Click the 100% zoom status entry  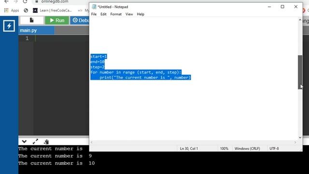[224, 148]
